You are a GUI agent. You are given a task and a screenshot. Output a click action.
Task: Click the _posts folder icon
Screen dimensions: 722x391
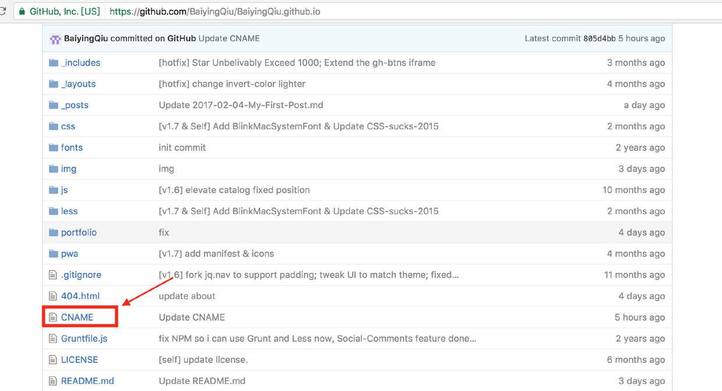52,105
